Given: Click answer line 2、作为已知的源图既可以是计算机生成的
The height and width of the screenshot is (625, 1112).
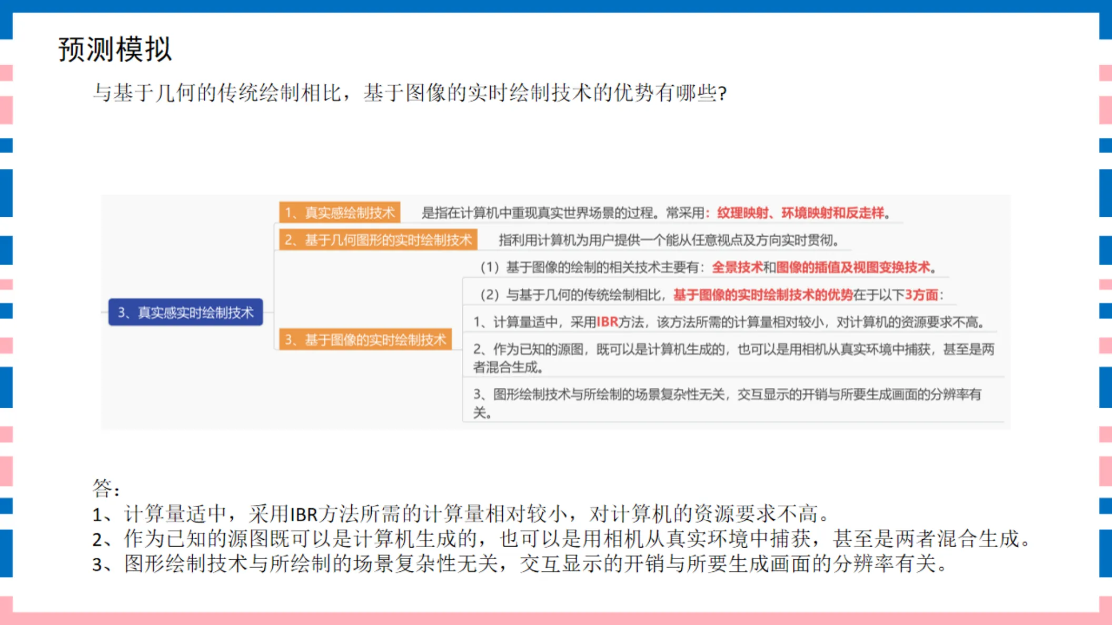Looking at the screenshot, I should [561, 539].
